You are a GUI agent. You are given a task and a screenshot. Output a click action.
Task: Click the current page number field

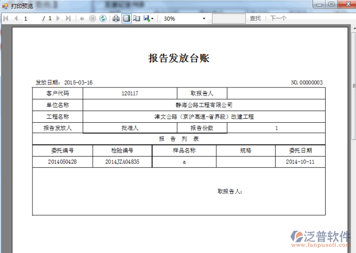[31, 19]
